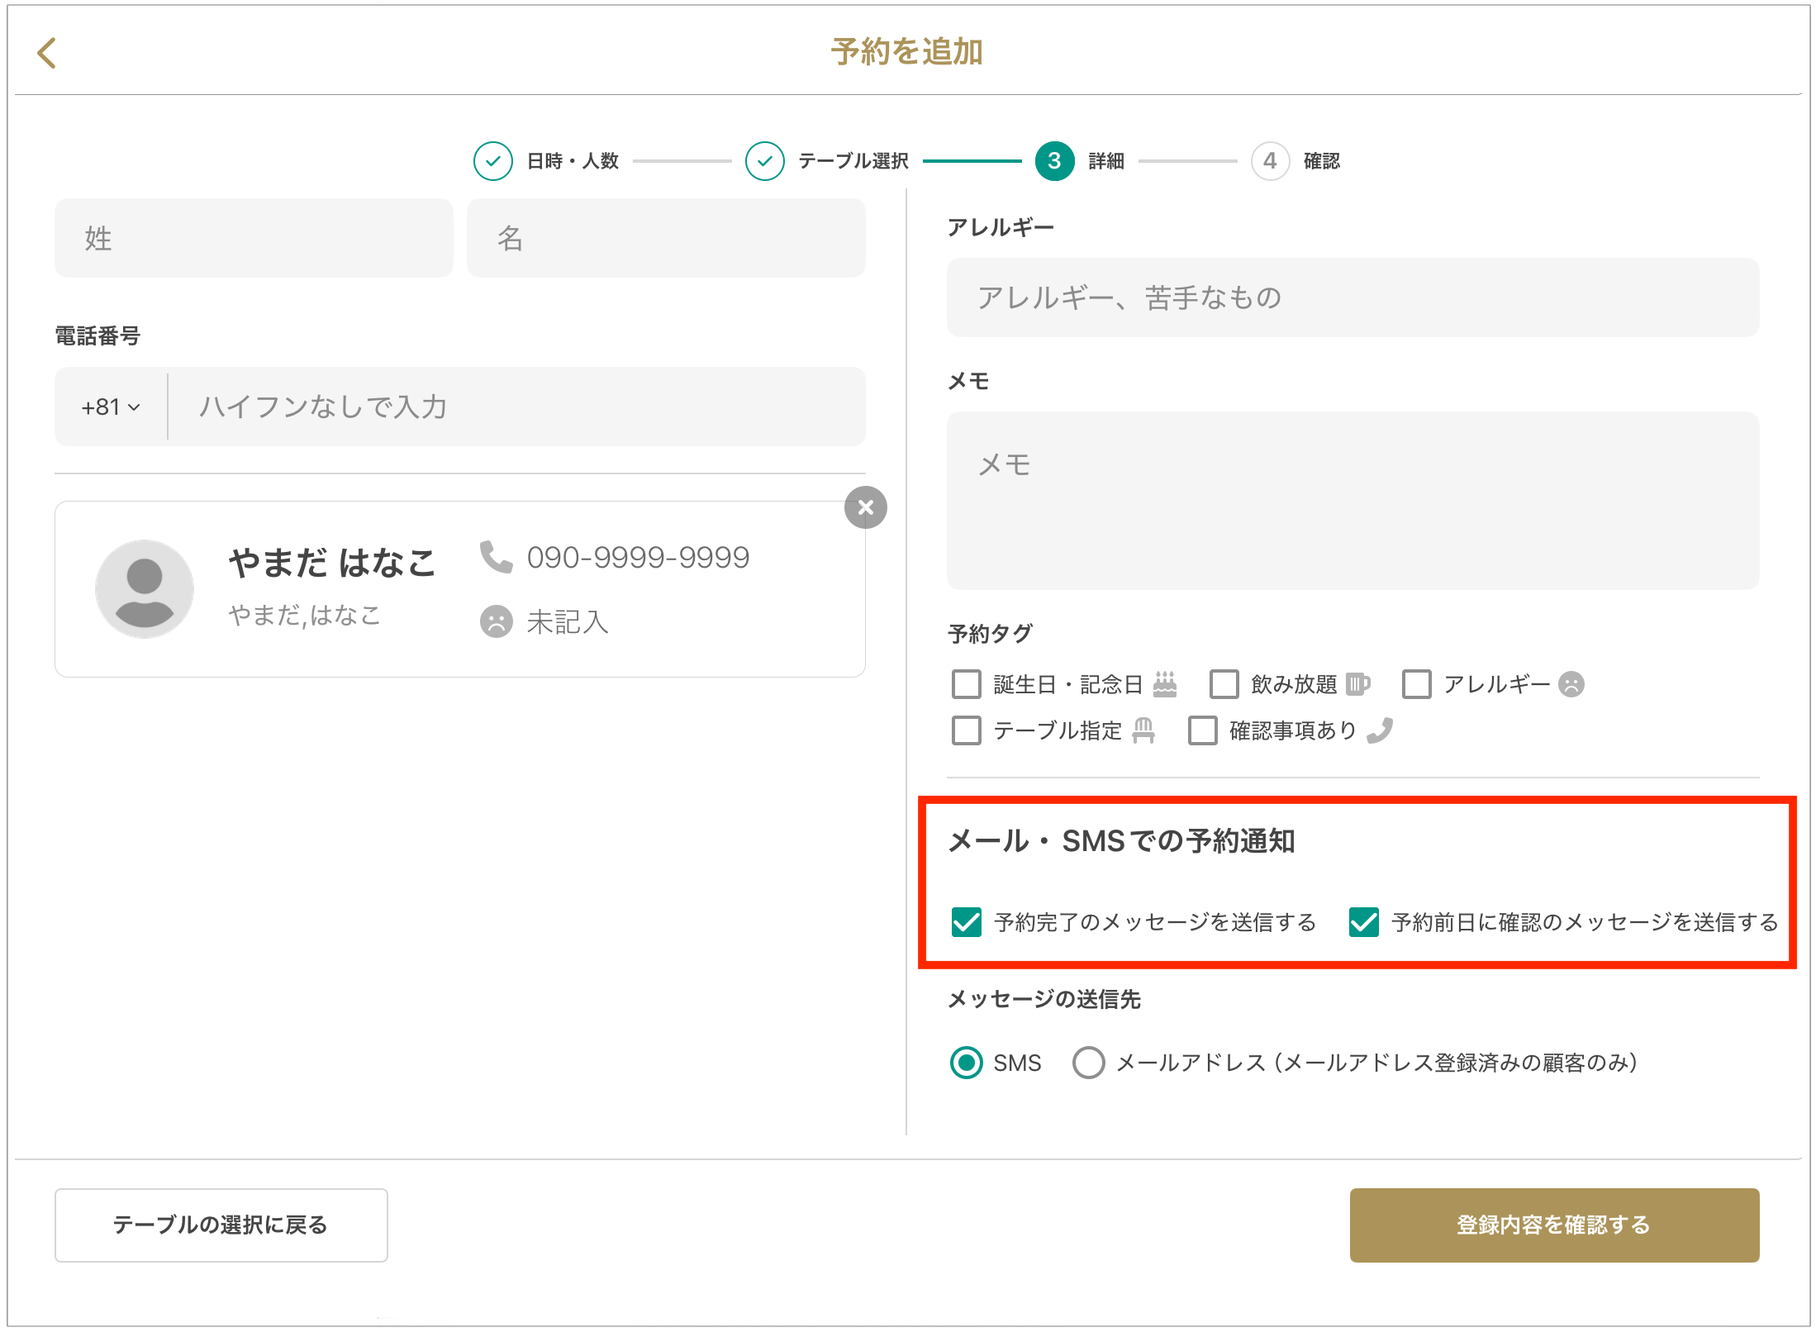The width and height of the screenshot is (1816, 1332).
Task: Click the birthday cake tag icon
Action: click(x=1165, y=684)
